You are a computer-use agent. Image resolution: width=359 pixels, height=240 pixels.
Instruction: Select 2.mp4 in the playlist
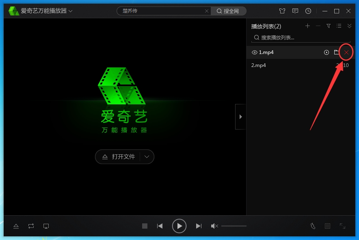click(301, 65)
